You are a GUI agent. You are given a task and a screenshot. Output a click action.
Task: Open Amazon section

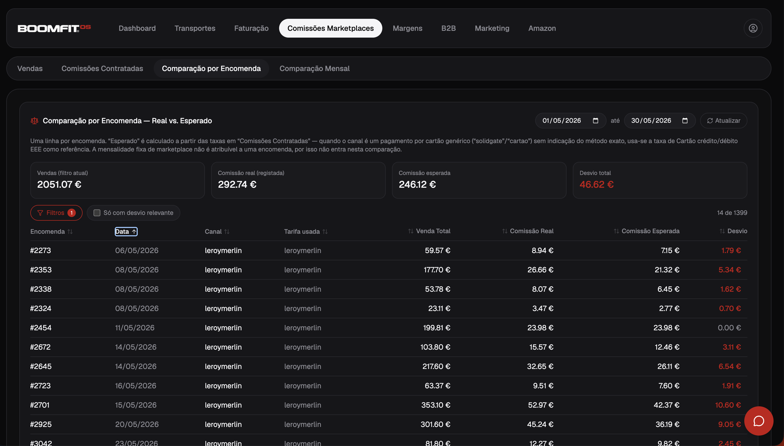[x=542, y=28]
